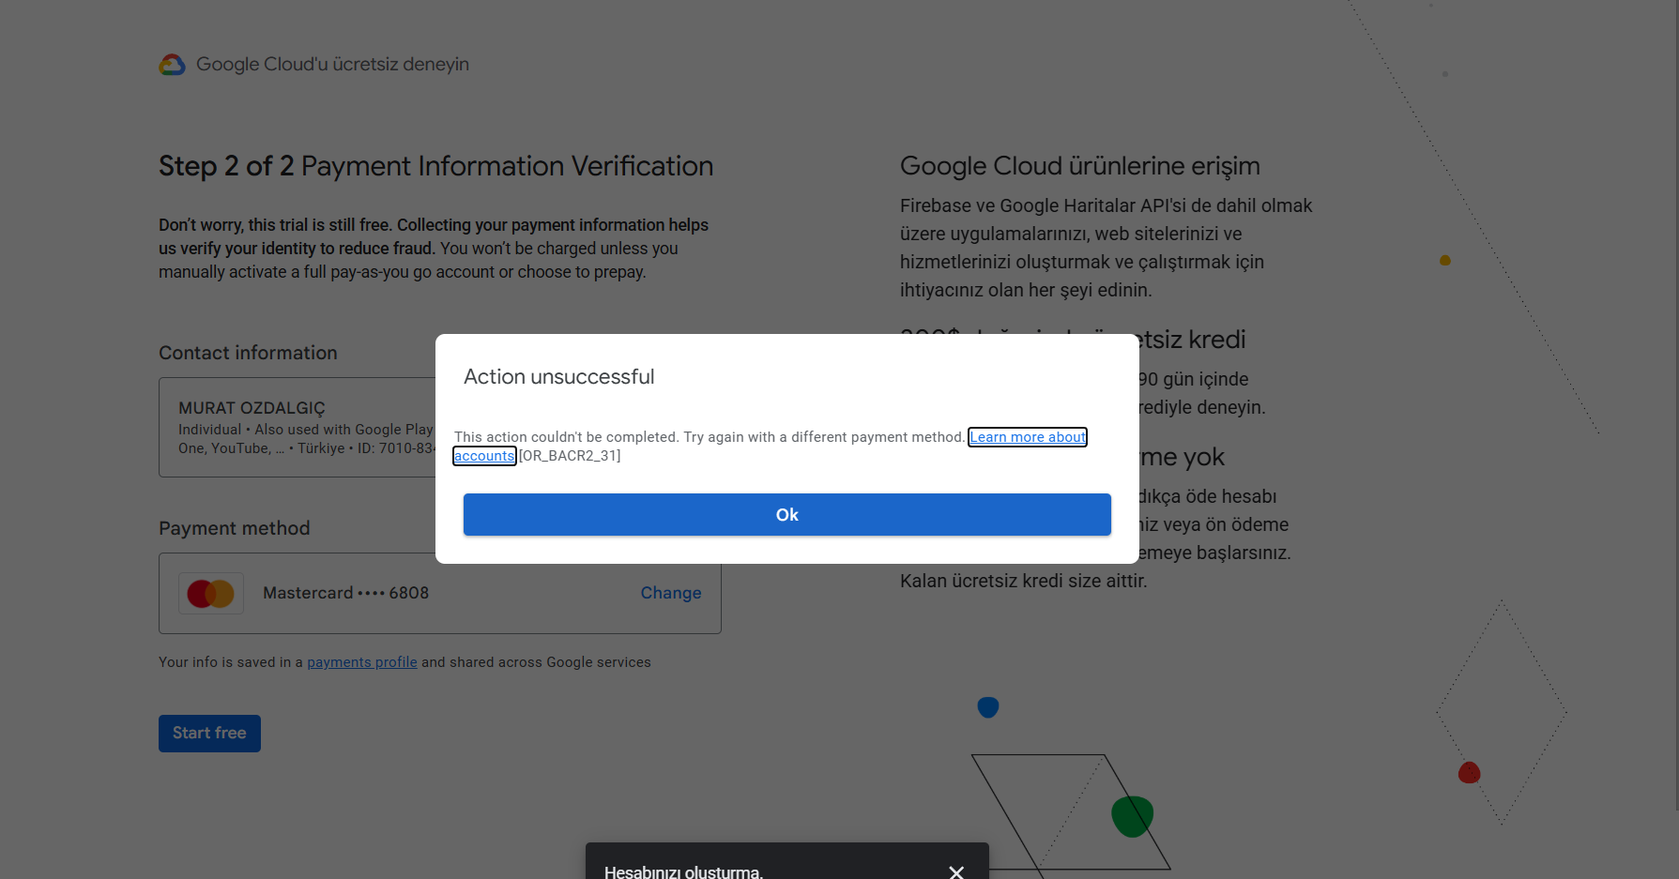Click the 'Mastercard •••• 6808' label
Screen dimensions: 1679x879
pos(345,593)
